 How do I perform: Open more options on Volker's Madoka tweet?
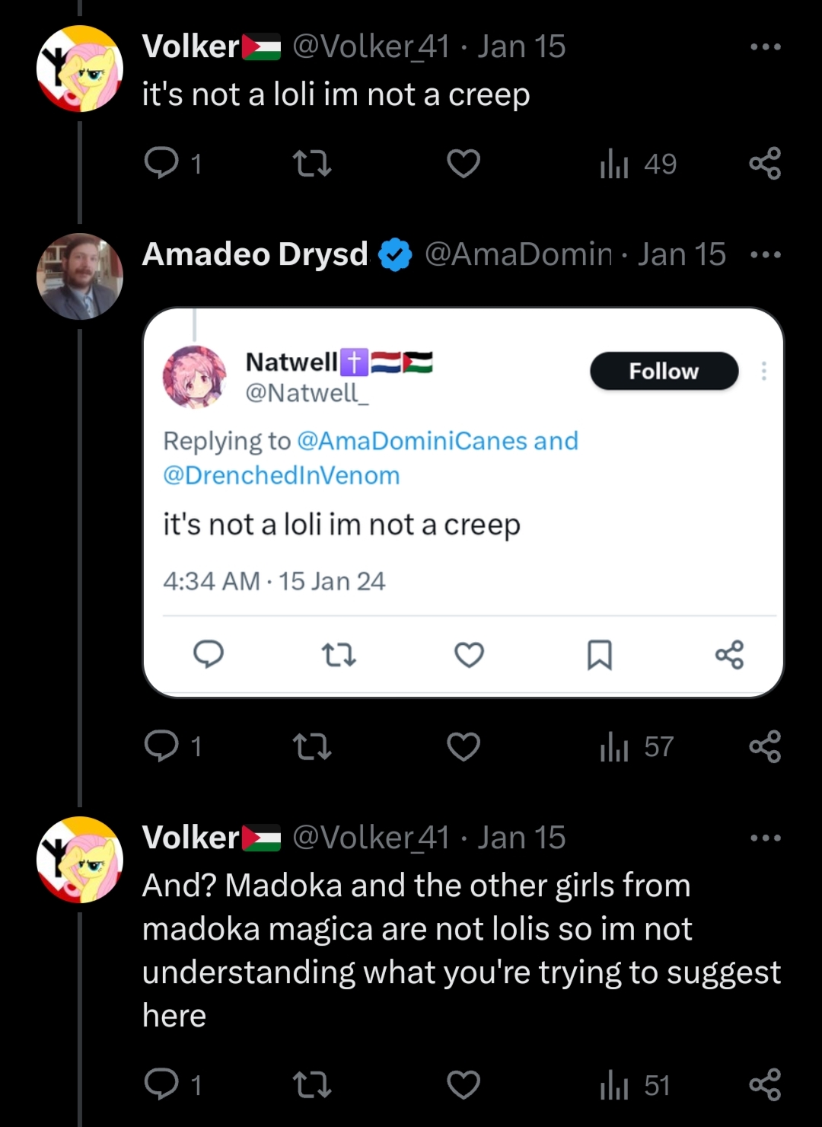pos(765,838)
